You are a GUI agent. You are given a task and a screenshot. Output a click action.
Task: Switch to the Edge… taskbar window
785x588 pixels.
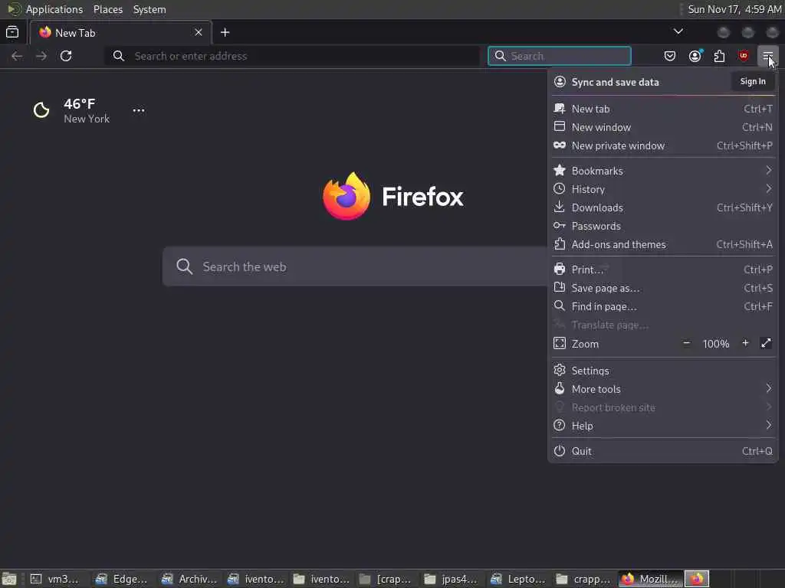coord(123,579)
